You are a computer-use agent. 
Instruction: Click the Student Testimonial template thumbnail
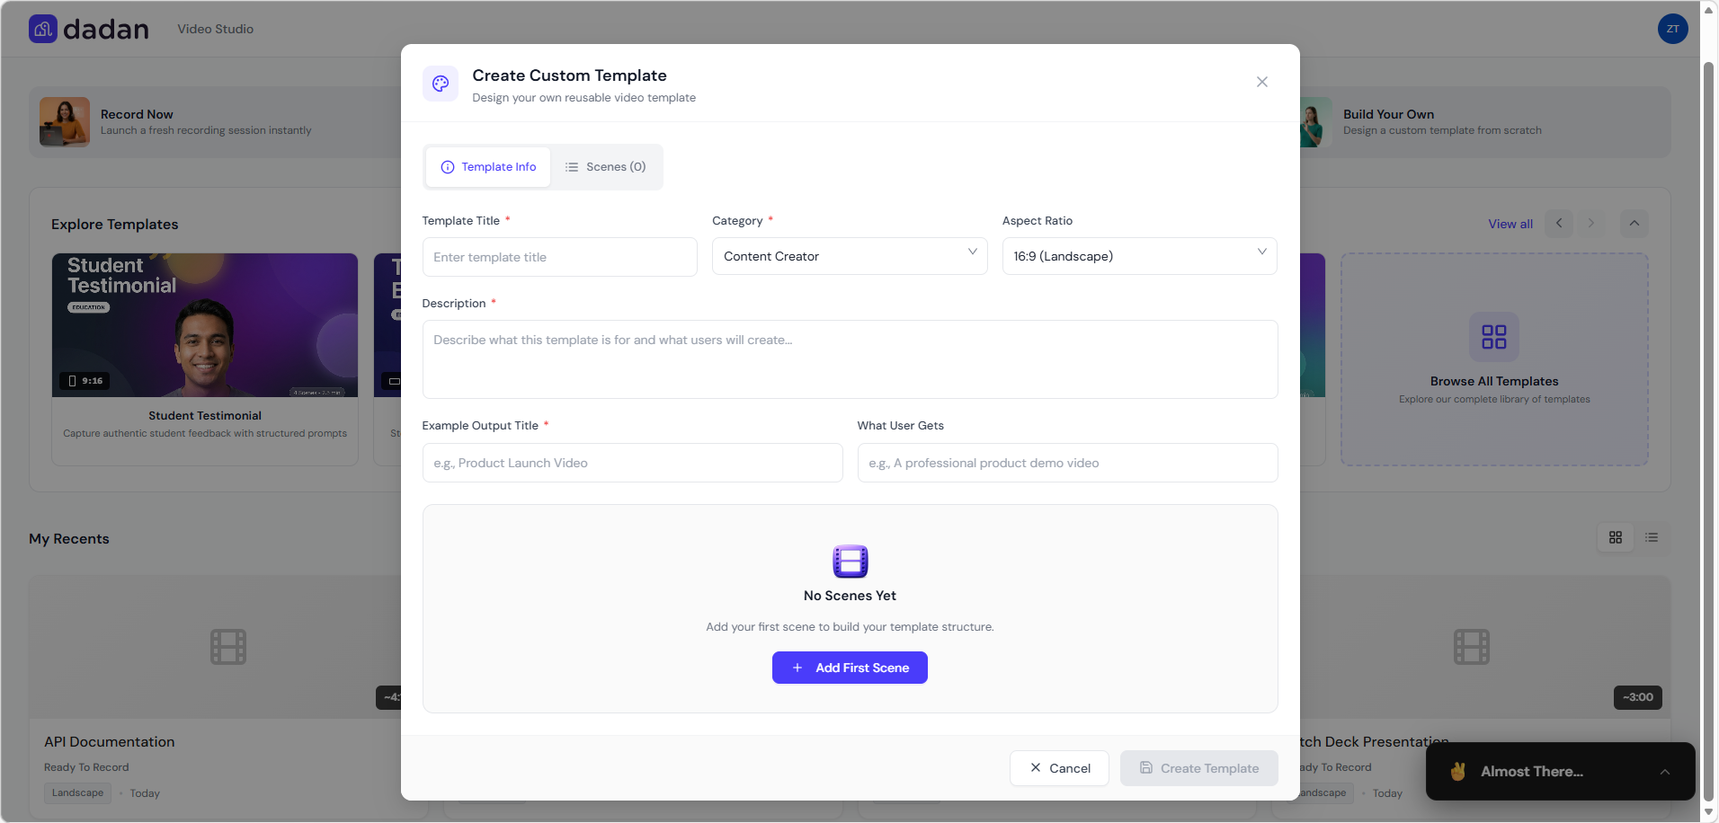click(204, 324)
